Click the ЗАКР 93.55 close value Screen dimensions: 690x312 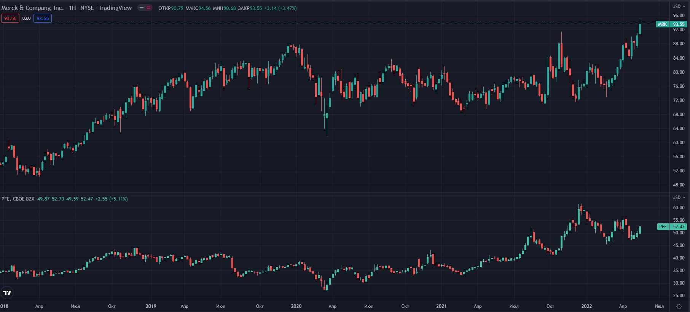point(250,8)
